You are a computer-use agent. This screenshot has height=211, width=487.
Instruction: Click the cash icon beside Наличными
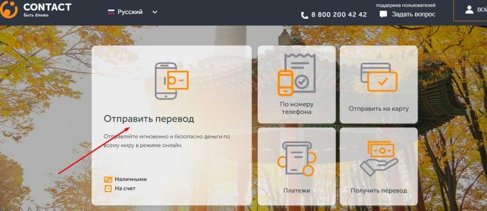(108, 179)
